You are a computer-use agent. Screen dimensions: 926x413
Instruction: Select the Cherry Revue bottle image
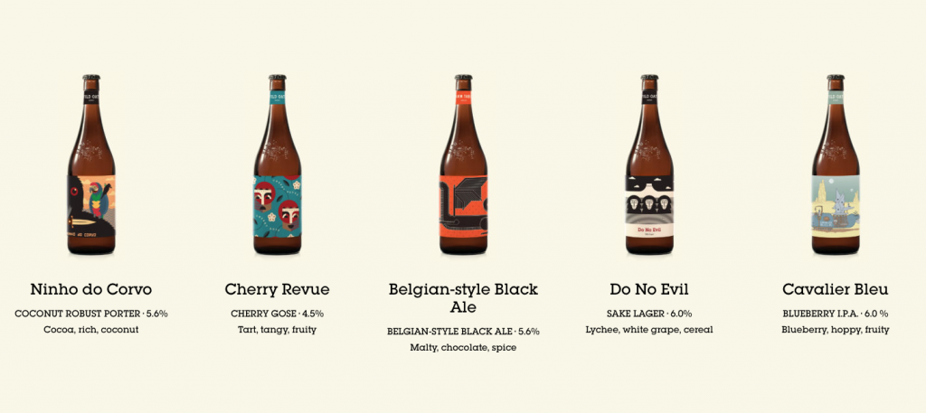277,164
